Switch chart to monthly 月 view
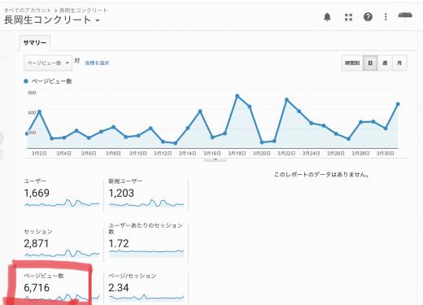423x305 pixels. (399, 63)
